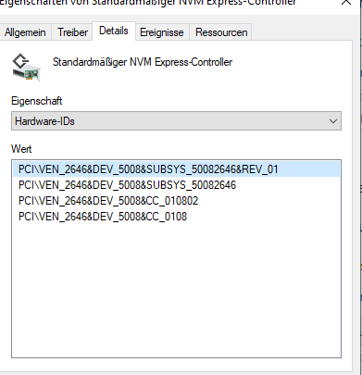Click the Wert label
The image size is (362, 375).
pos(21,149)
